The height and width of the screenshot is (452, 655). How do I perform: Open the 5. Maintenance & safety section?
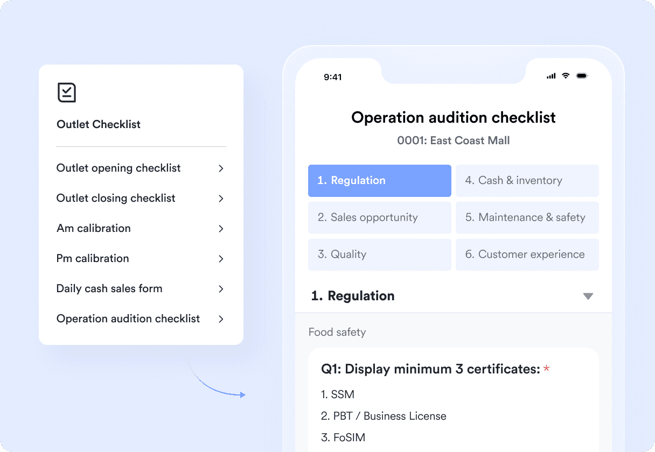point(527,217)
